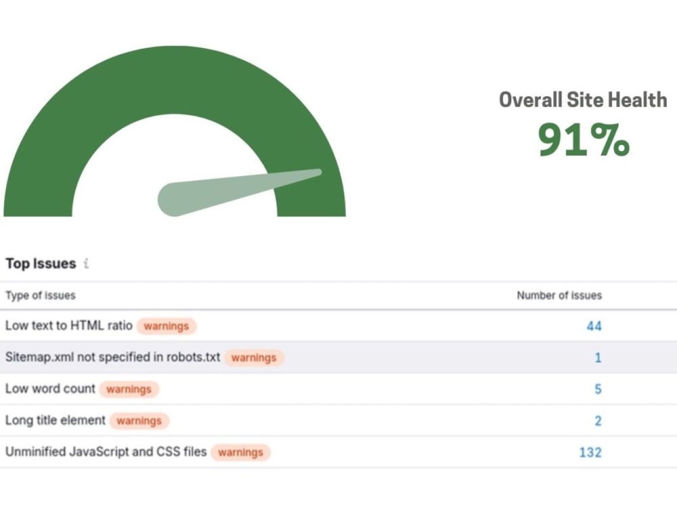Open the 44 issues count link
The image size is (677, 508).
tap(594, 326)
